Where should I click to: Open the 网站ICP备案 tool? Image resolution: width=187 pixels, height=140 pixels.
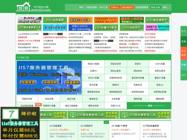tap(94, 64)
